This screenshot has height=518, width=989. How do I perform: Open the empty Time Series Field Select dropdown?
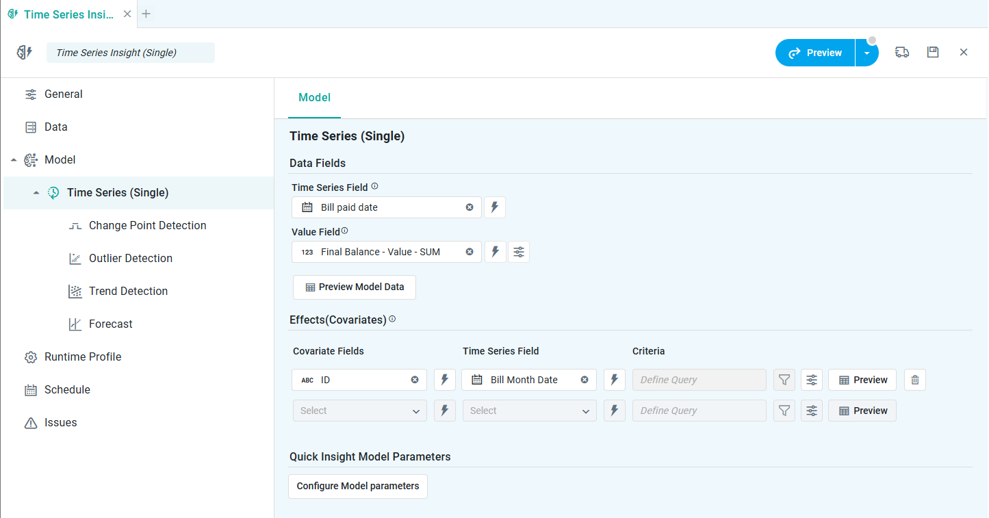pyautogui.click(x=529, y=411)
